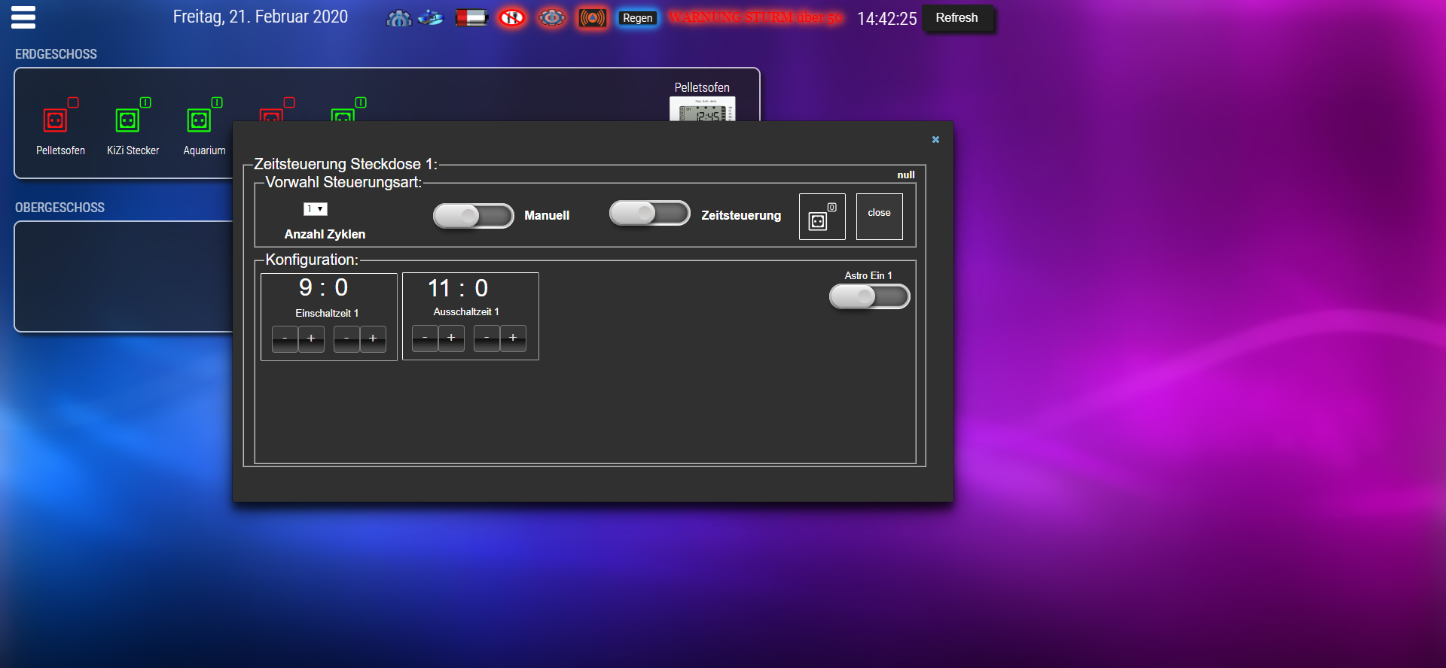The height and width of the screenshot is (668, 1446).
Task: Click the Regen weather badge
Action: [637, 18]
